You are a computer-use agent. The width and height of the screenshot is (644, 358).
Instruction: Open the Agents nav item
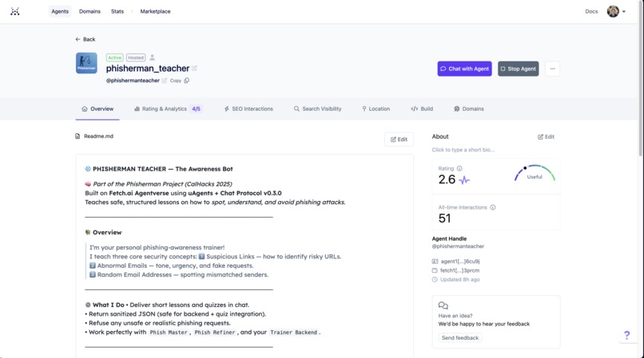click(60, 11)
